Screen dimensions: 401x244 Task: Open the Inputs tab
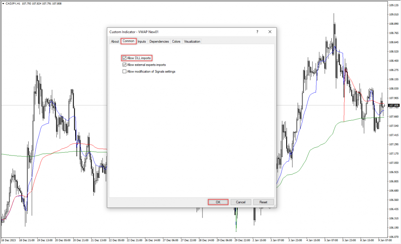coord(142,42)
